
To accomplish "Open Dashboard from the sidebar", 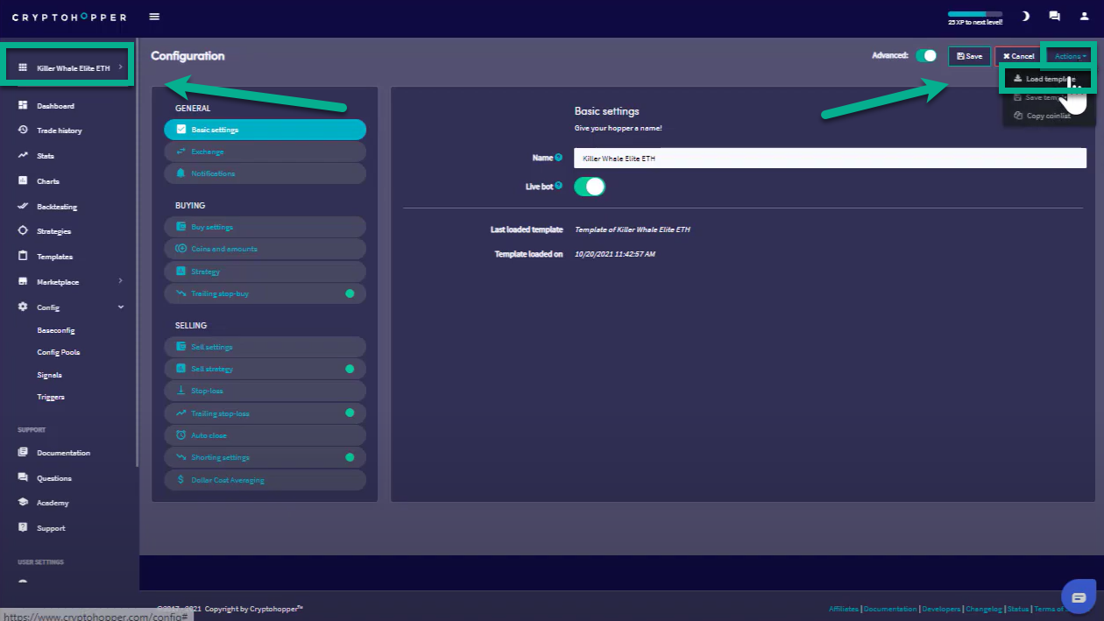I will tap(55, 106).
